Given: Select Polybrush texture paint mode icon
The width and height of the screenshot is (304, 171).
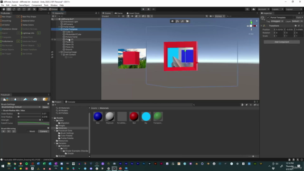Looking at the screenshot, I should (45, 99).
